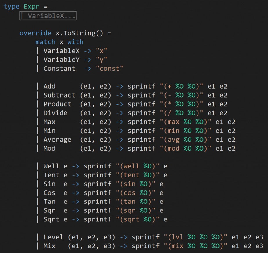
Task: Click the 'match' keyword
Action: click(45, 42)
